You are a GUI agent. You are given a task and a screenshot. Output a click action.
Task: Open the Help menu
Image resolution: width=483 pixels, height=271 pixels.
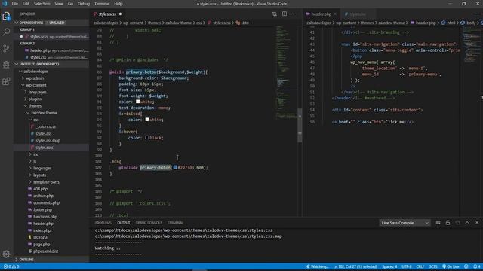coord(118,4)
